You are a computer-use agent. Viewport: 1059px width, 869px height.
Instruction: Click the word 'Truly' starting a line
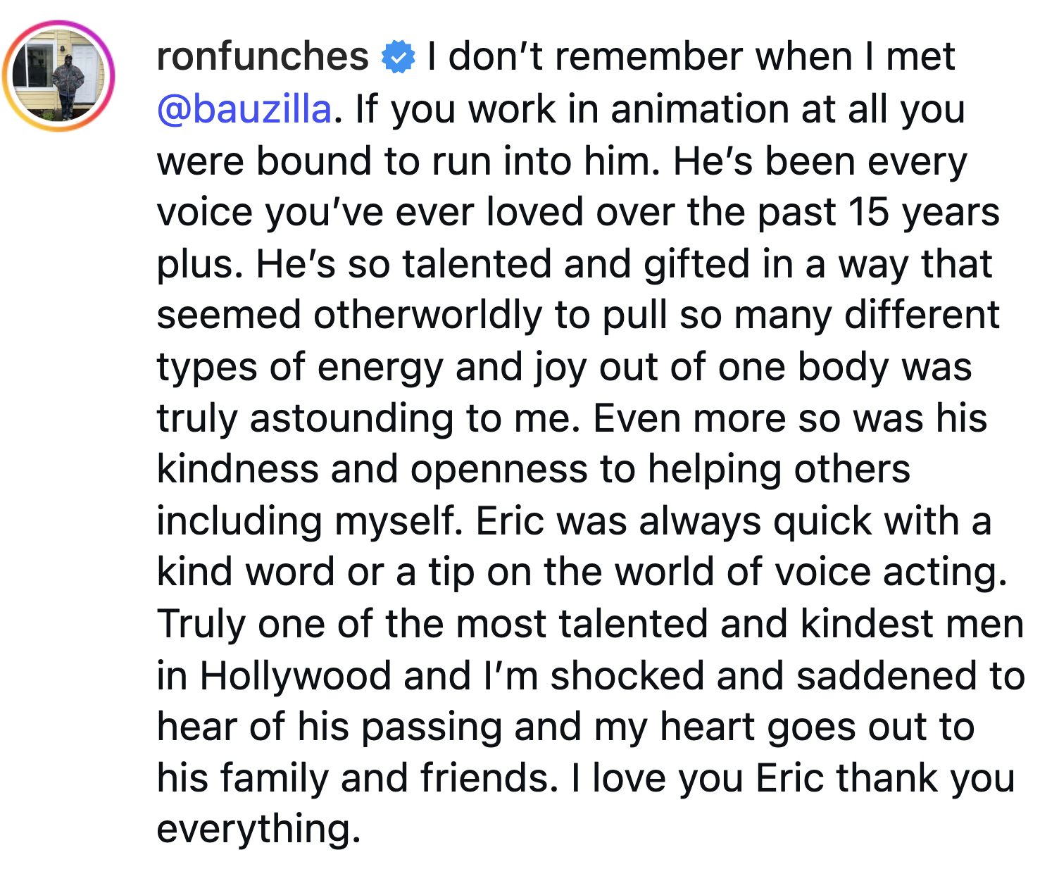[x=201, y=625]
